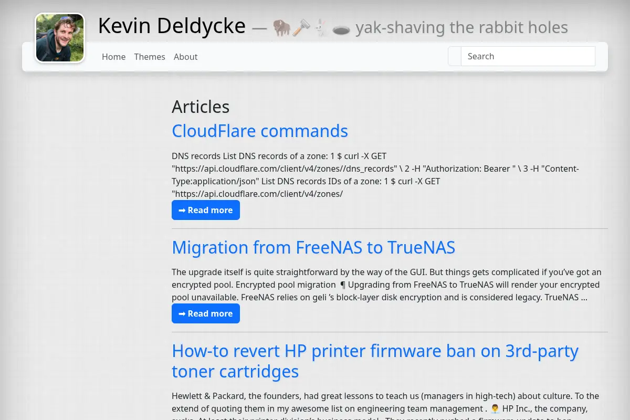Screen dimensions: 630x420
Task: Click the 'Articles' heading text
Action: pos(201,107)
